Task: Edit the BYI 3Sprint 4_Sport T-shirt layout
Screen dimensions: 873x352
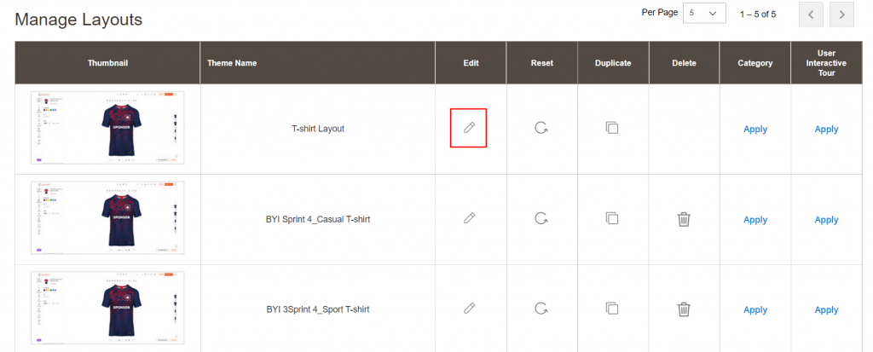Action: 469,309
